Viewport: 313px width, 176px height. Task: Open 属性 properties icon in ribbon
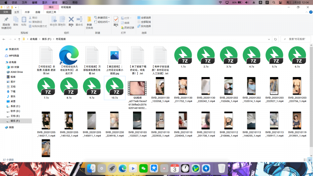click(x=116, y=20)
